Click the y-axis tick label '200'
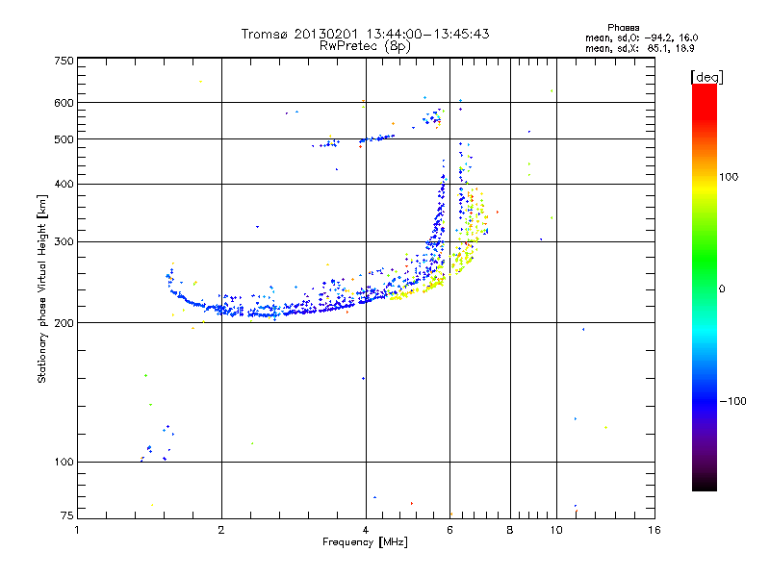Viewport: 770px width, 577px height. click(64, 323)
